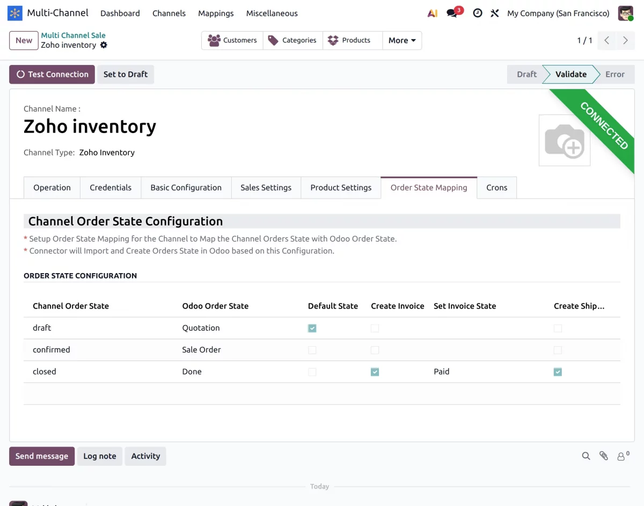Switch to the Sales Settings tab
Screen dimensions: 644x506
(x=266, y=188)
